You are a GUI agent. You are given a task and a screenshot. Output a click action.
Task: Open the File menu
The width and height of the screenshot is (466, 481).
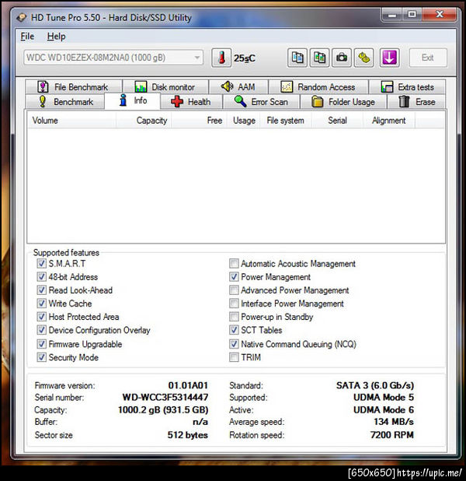27,37
